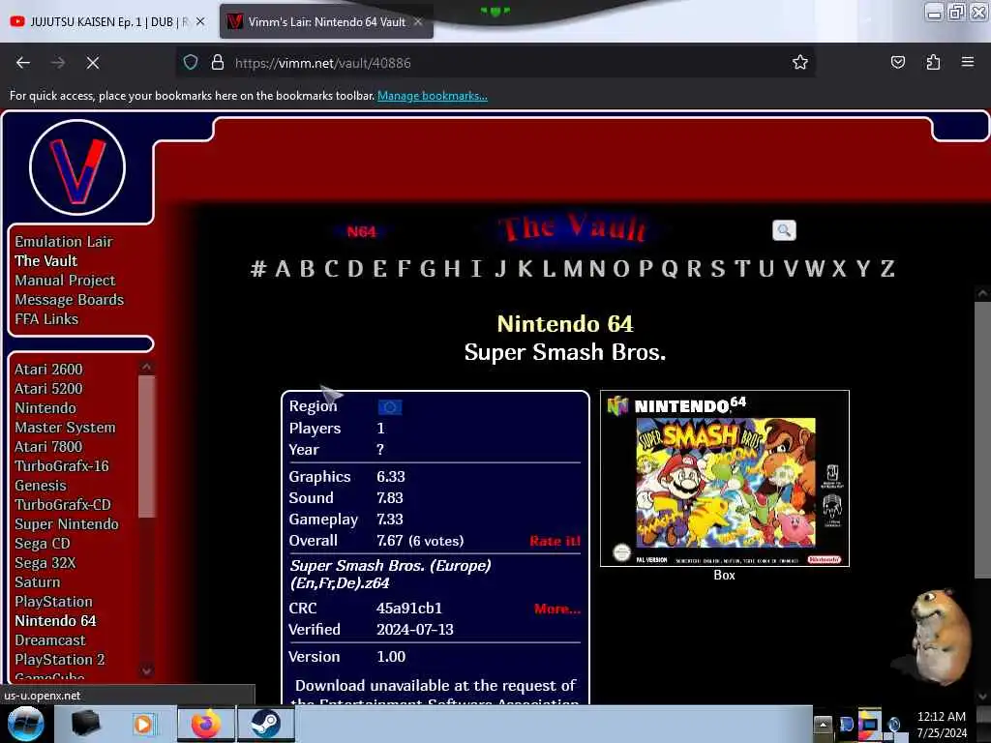The height and width of the screenshot is (743, 991).
Task: Select The Vault in the sidebar
Action: [x=46, y=261]
